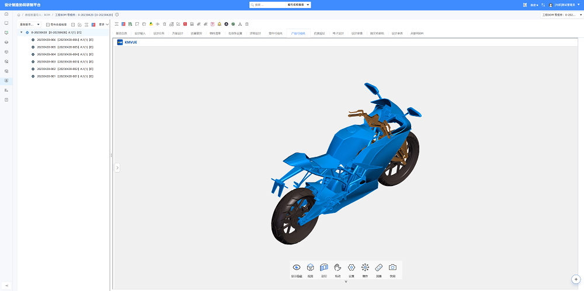Expand the side panel arrow button
This screenshot has height=291, width=584.
pos(117,168)
